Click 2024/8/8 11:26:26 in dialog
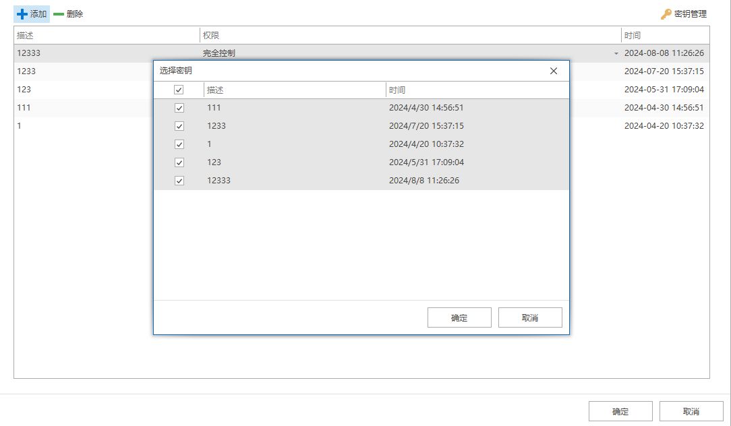 pos(423,181)
